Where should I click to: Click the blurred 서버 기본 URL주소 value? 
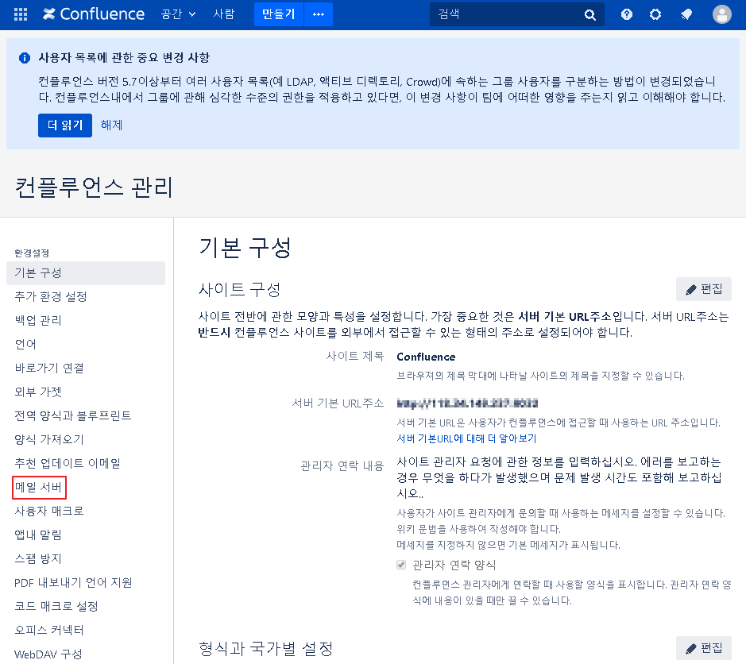pos(467,403)
